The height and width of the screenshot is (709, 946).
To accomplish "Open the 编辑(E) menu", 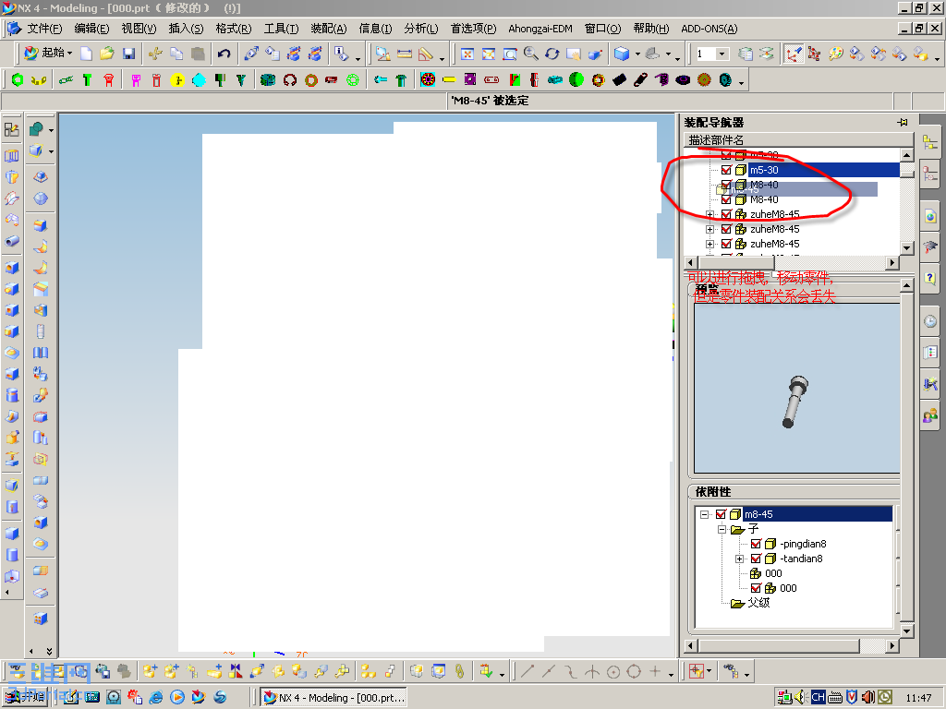I will point(91,29).
